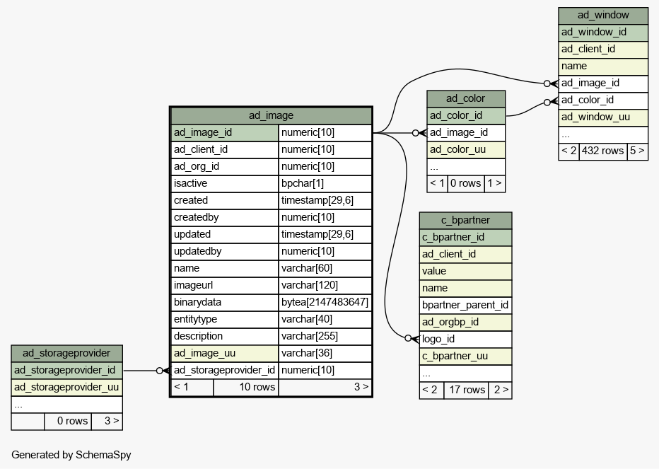Viewport: 659px width, 469px height.
Task: Select the binarydata column row
Action: 225,302
